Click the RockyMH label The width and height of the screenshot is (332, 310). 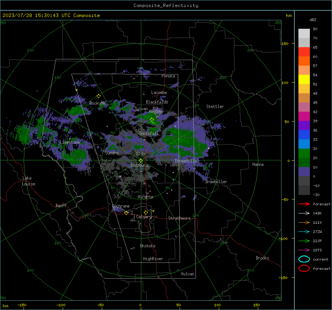click(x=97, y=103)
